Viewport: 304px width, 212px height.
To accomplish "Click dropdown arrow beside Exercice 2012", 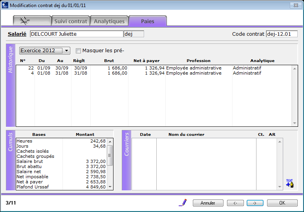I will pyautogui.click(x=66, y=51).
